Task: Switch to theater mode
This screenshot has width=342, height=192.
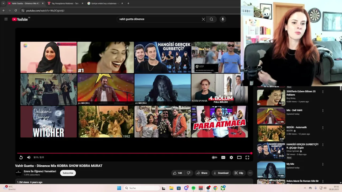Action: coord(239,157)
